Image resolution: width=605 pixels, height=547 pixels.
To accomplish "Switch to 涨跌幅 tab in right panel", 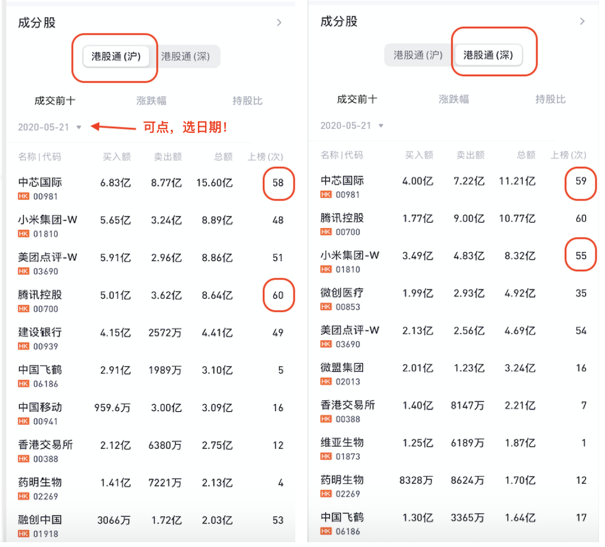I will [x=454, y=99].
